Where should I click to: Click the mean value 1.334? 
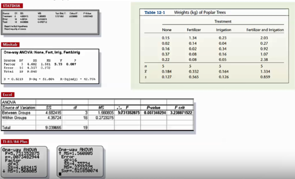tap(265, 72)
